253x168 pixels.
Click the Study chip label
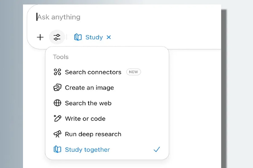pyautogui.click(x=94, y=37)
